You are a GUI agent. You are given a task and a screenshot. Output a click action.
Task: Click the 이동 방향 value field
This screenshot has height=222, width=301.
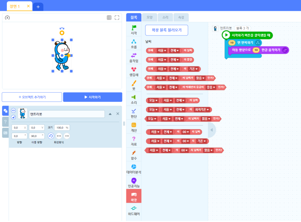pos(37,136)
